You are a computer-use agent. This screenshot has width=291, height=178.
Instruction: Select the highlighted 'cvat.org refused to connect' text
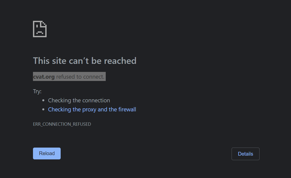tap(69, 76)
